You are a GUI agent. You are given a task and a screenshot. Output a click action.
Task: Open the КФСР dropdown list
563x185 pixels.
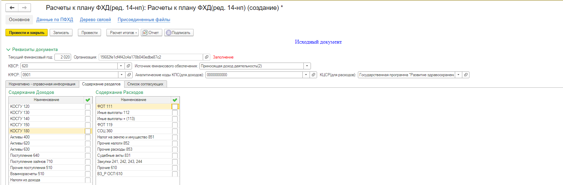[x=122, y=75]
